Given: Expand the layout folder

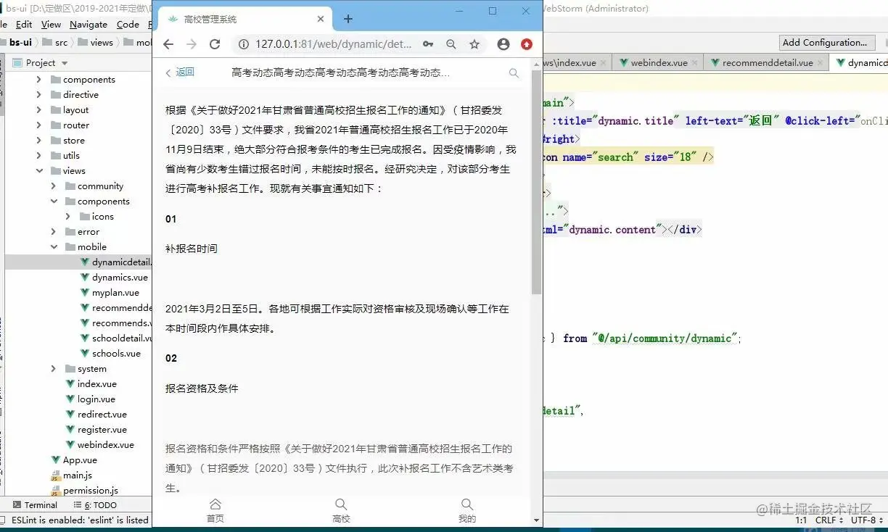Looking at the screenshot, I should tap(39, 110).
